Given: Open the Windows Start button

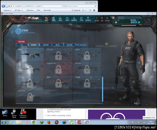Looking at the screenshot, I should coord(4,122).
